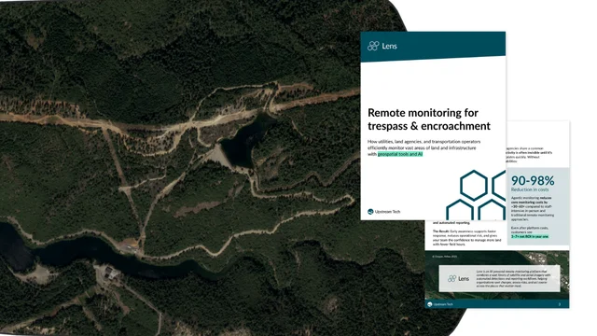
Task: Click the 'Reduction in costs' caption
Action: click(530, 189)
